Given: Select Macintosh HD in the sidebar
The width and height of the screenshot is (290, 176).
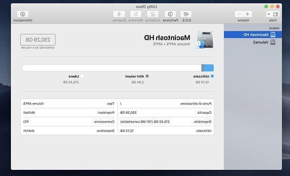Looking at the screenshot, I should pyautogui.click(x=253, y=35).
